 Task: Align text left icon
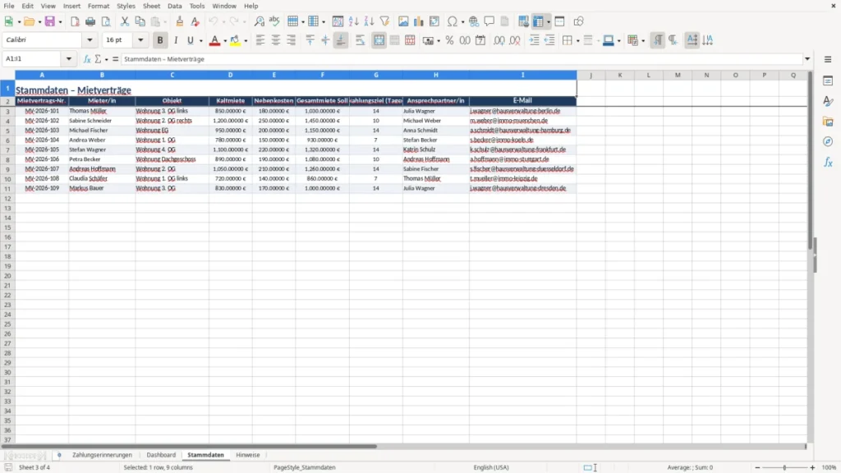coord(260,40)
